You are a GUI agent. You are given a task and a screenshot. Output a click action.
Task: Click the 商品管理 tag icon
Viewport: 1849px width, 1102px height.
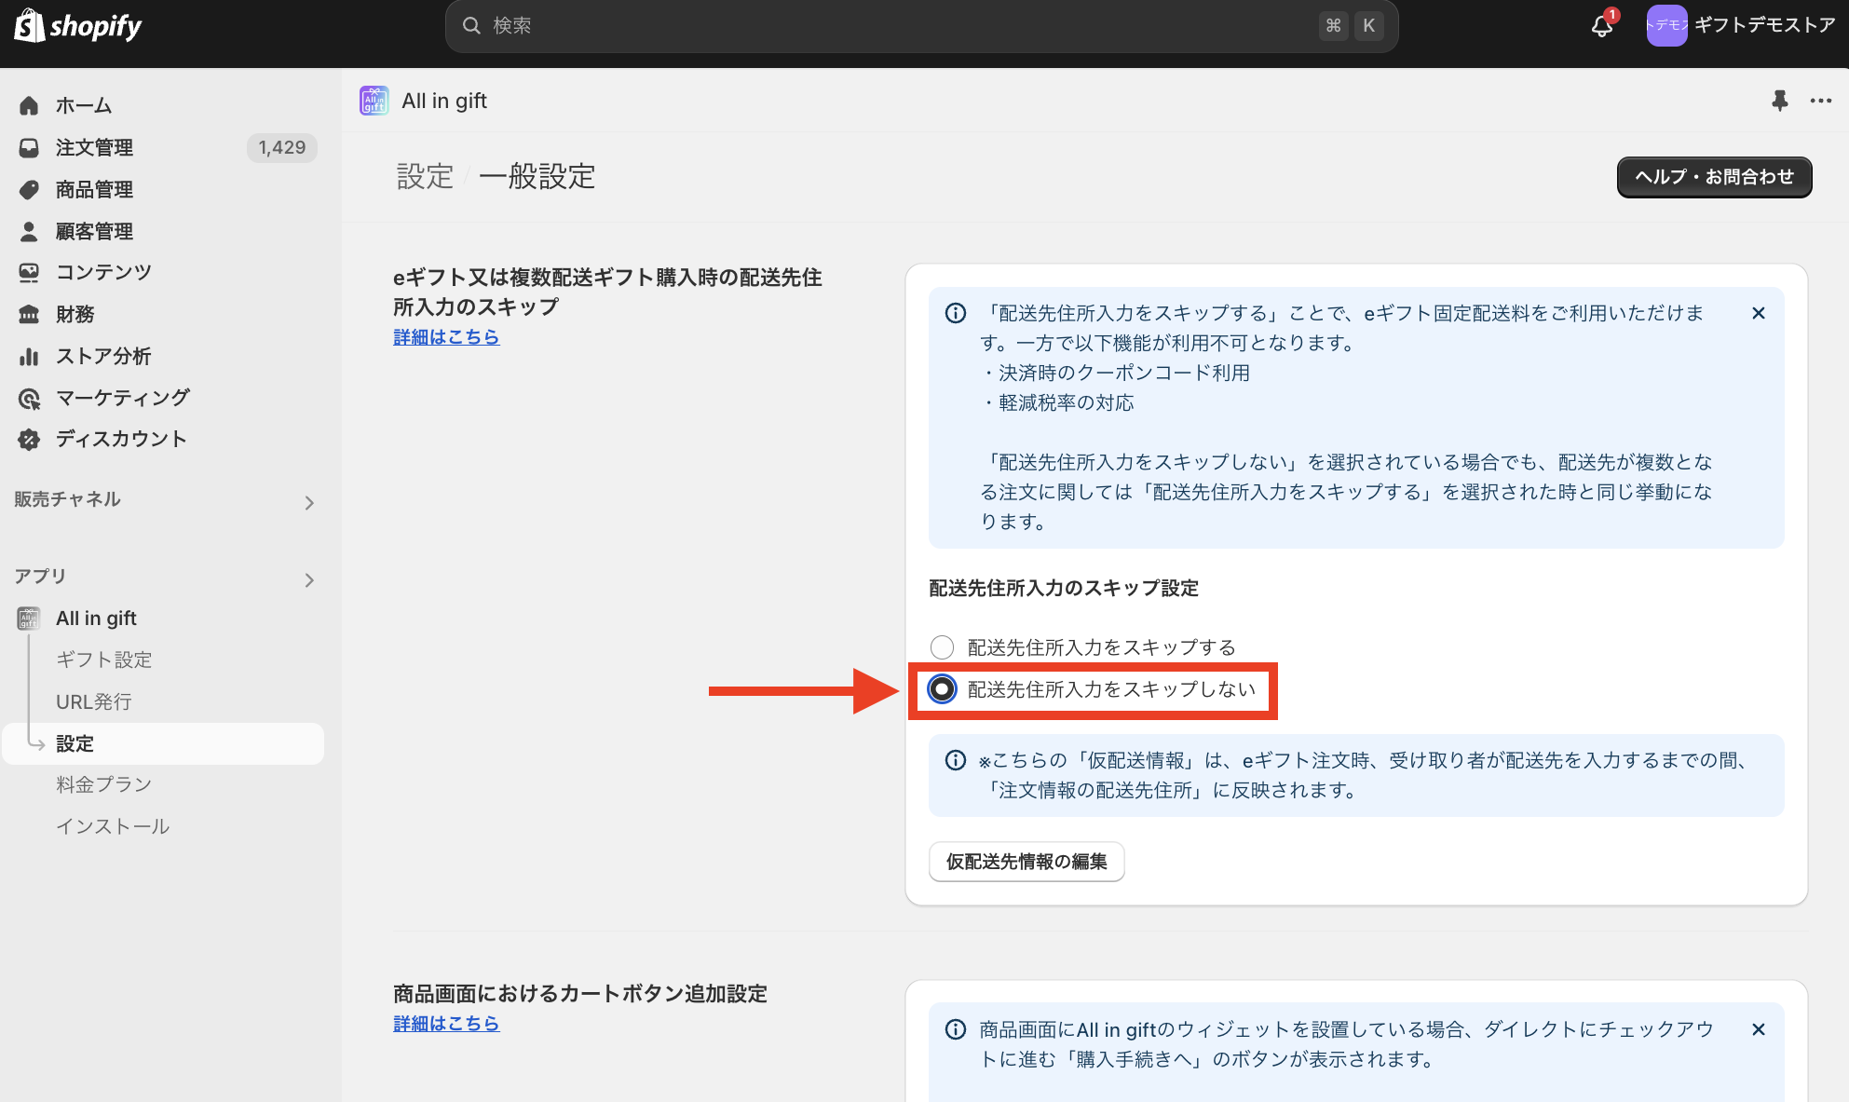click(29, 190)
